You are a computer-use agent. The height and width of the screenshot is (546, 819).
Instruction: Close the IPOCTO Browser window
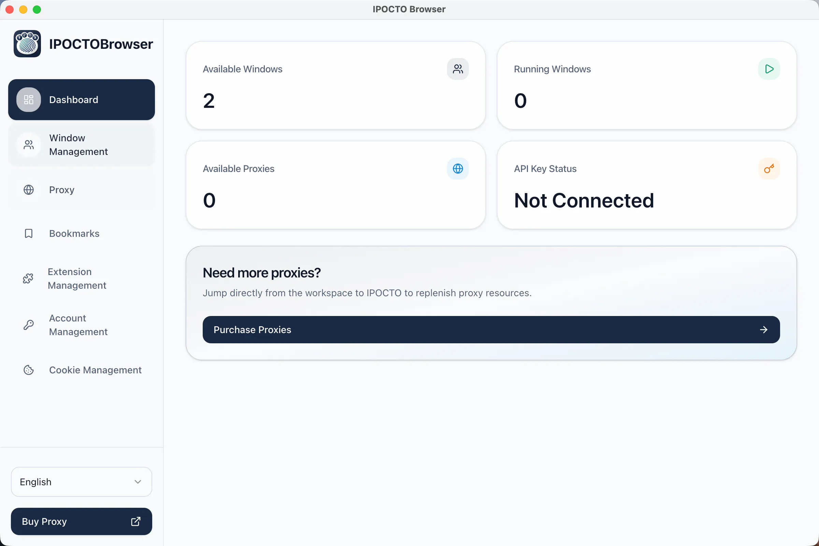point(10,10)
